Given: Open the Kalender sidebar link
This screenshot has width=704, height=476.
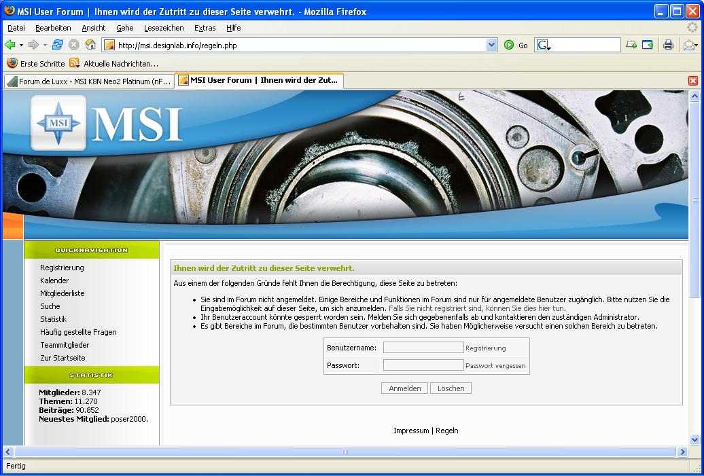Looking at the screenshot, I should [54, 280].
